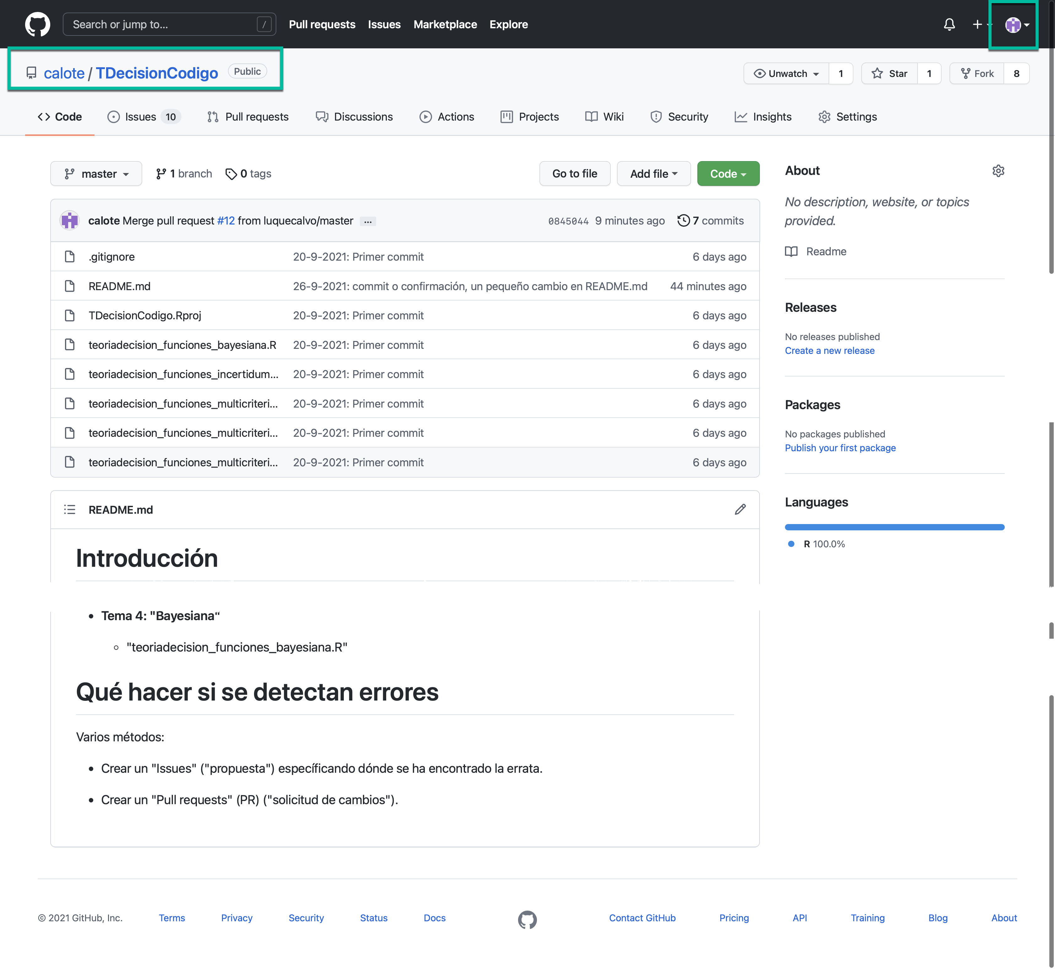Open Issues in top navigation bar

point(384,24)
